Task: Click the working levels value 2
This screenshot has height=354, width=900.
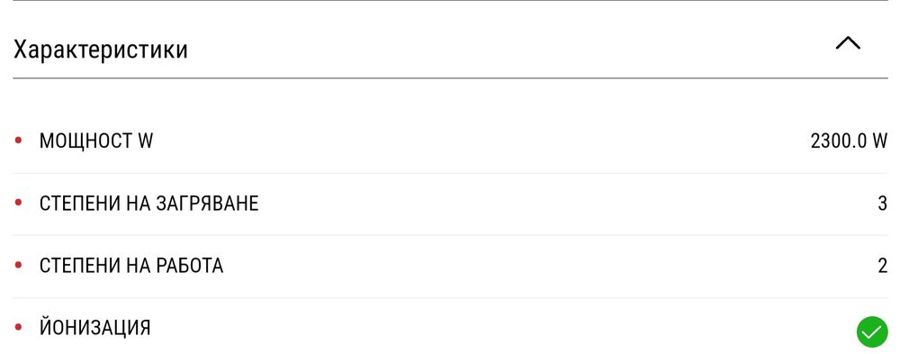Action: point(882,266)
